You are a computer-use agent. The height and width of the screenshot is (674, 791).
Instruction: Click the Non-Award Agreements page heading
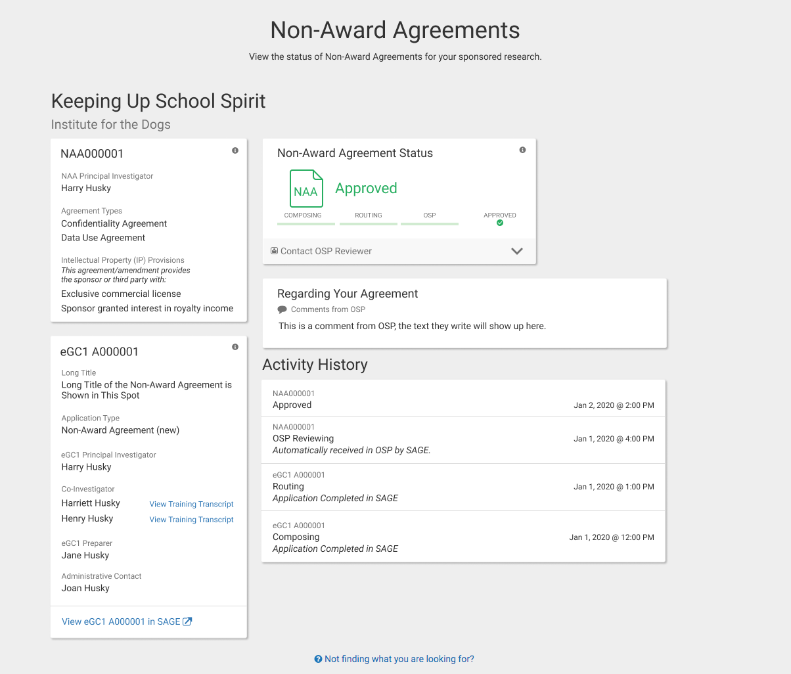[395, 30]
